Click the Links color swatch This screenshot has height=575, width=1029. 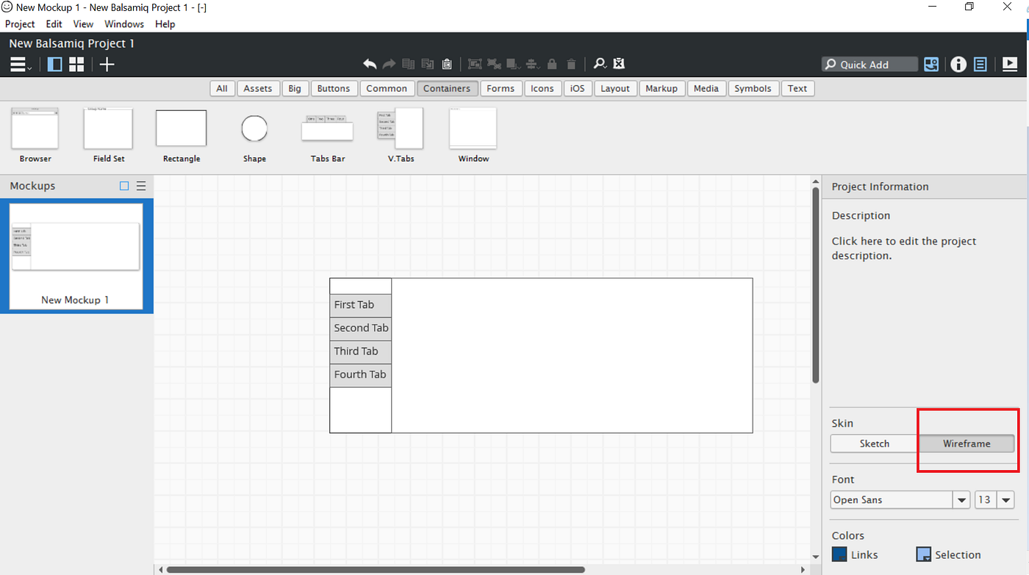[x=839, y=554]
